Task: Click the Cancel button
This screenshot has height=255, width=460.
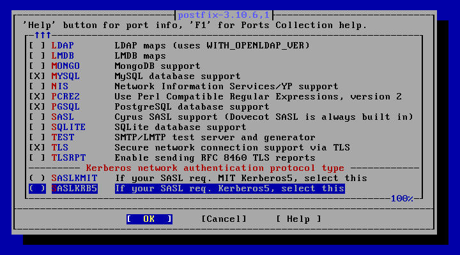Action: 224,219
